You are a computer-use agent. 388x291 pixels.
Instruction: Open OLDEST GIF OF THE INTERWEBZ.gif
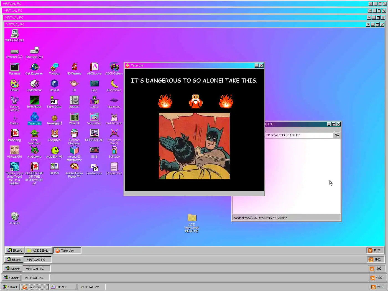[34, 173]
